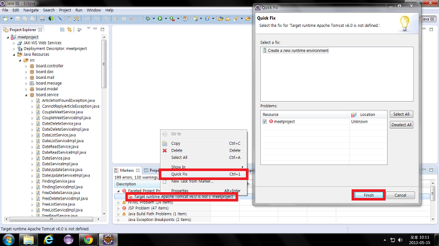Collapse the meetproject tree node
439x246 pixels.
[x=8, y=37]
